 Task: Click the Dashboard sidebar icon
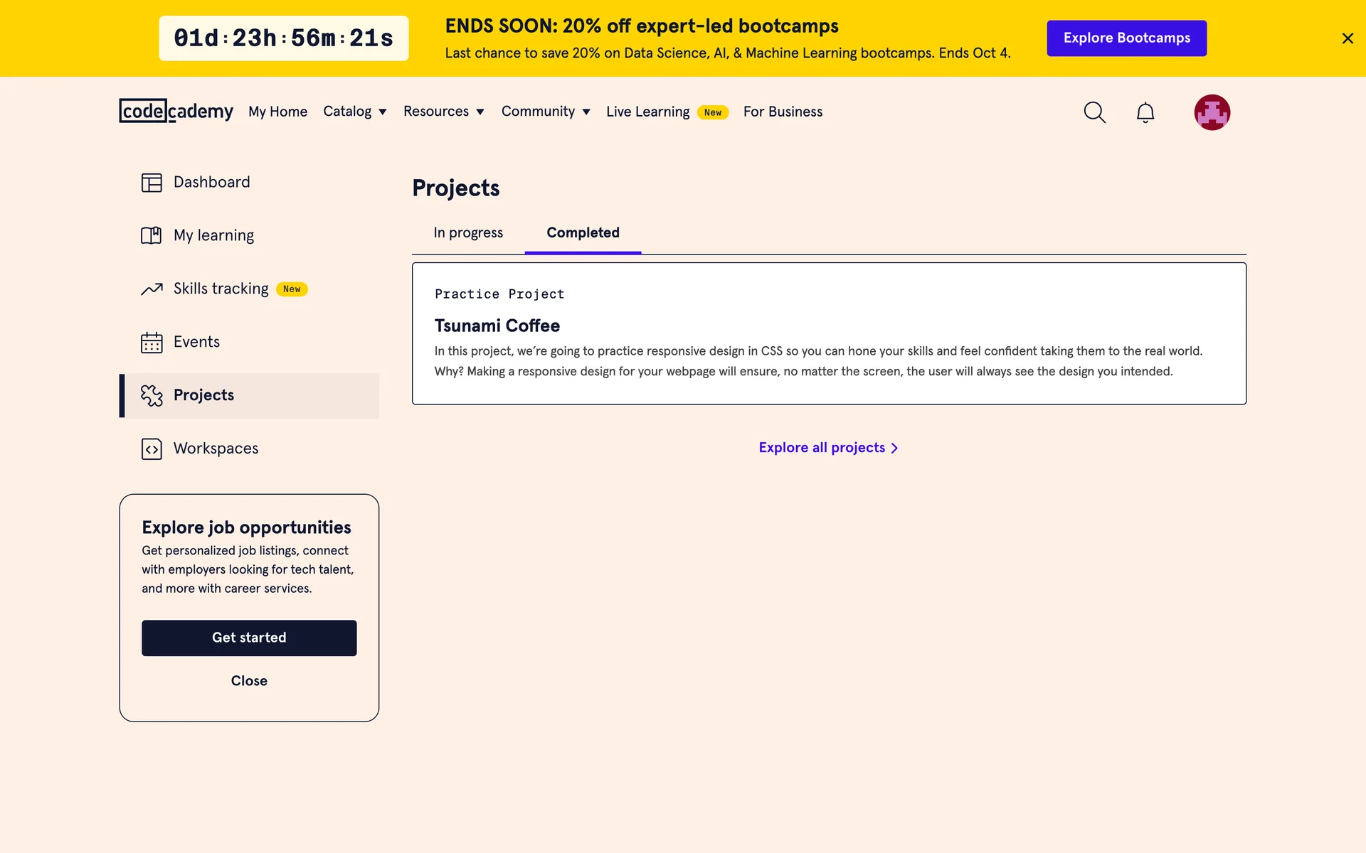pos(152,183)
